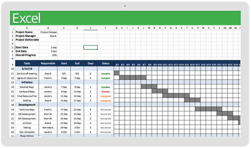
Task: Click the 'Tasks' table header
Action: click(27, 63)
